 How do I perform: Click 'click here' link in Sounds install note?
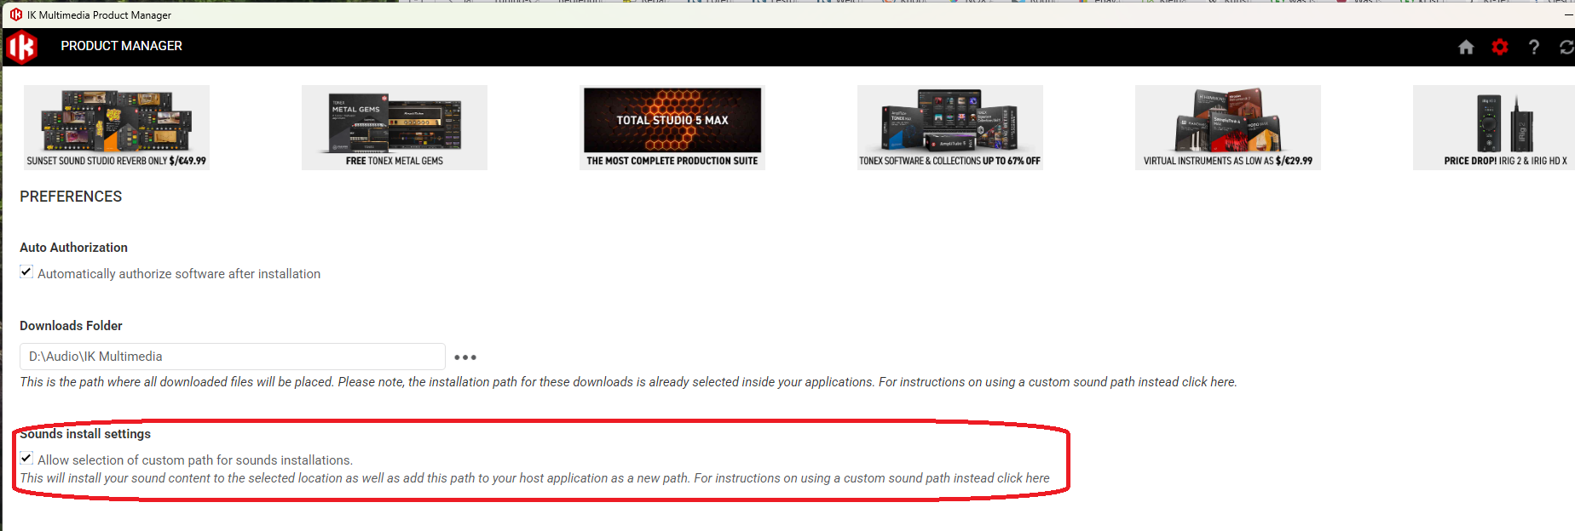[1024, 478]
